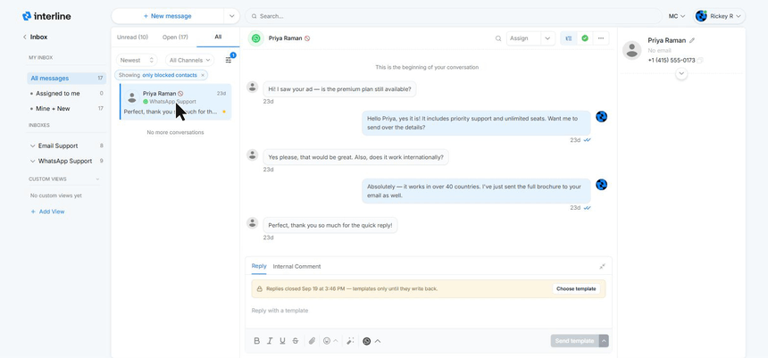Open the MC workspace dropdown
The width and height of the screenshot is (768, 358).
[677, 16]
